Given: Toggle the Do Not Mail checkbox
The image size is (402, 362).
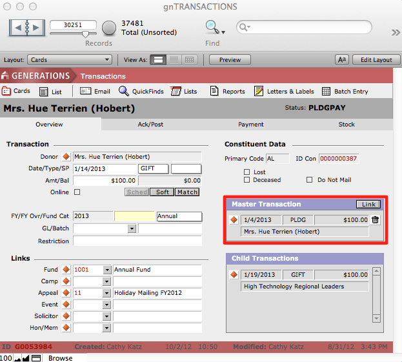Looking at the screenshot, I should 310,180.
